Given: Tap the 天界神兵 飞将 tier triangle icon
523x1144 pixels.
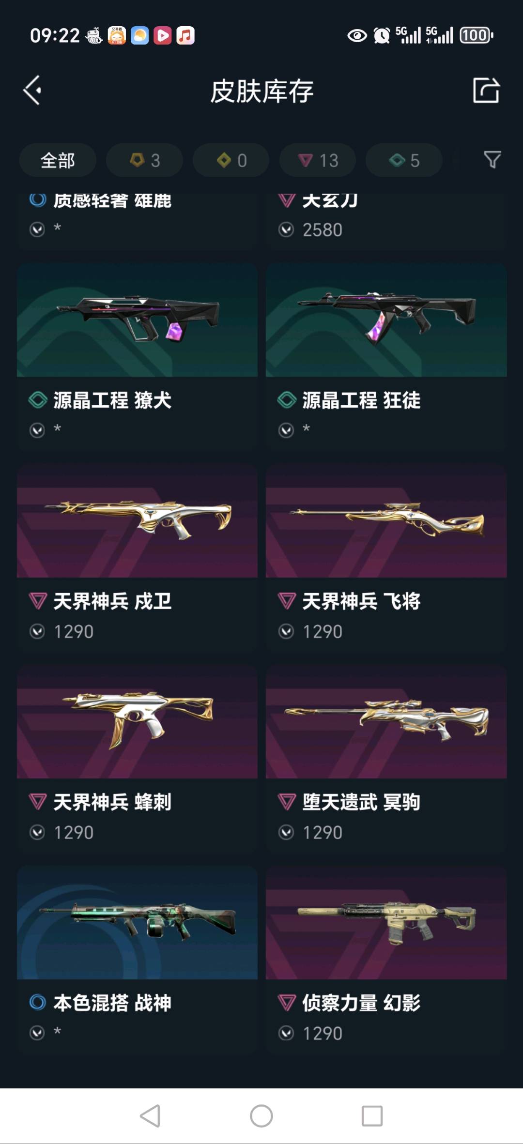Looking at the screenshot, I should pyautogui.click(x=287, y=601).
